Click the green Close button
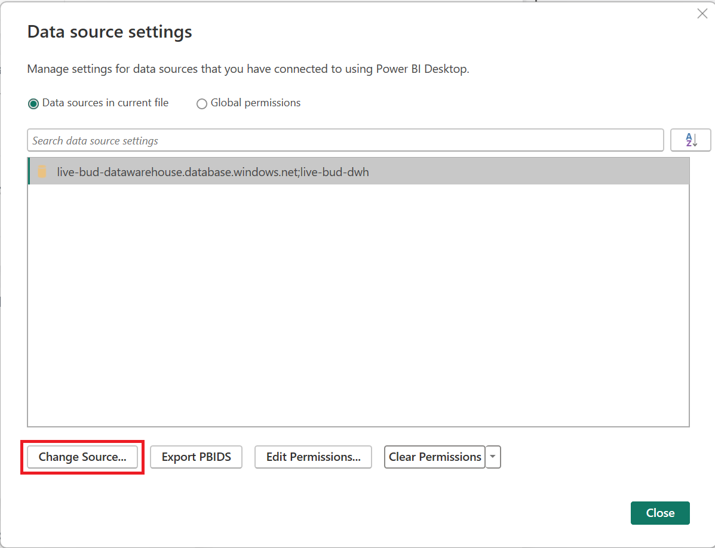The width and height of the screenshot is (715, 548). click(660, 513)
